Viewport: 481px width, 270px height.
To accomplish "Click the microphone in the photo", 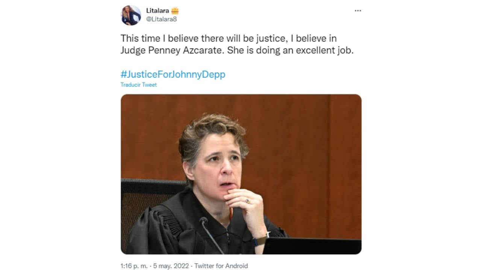I will pyautogui.click(x=204, y=222).
